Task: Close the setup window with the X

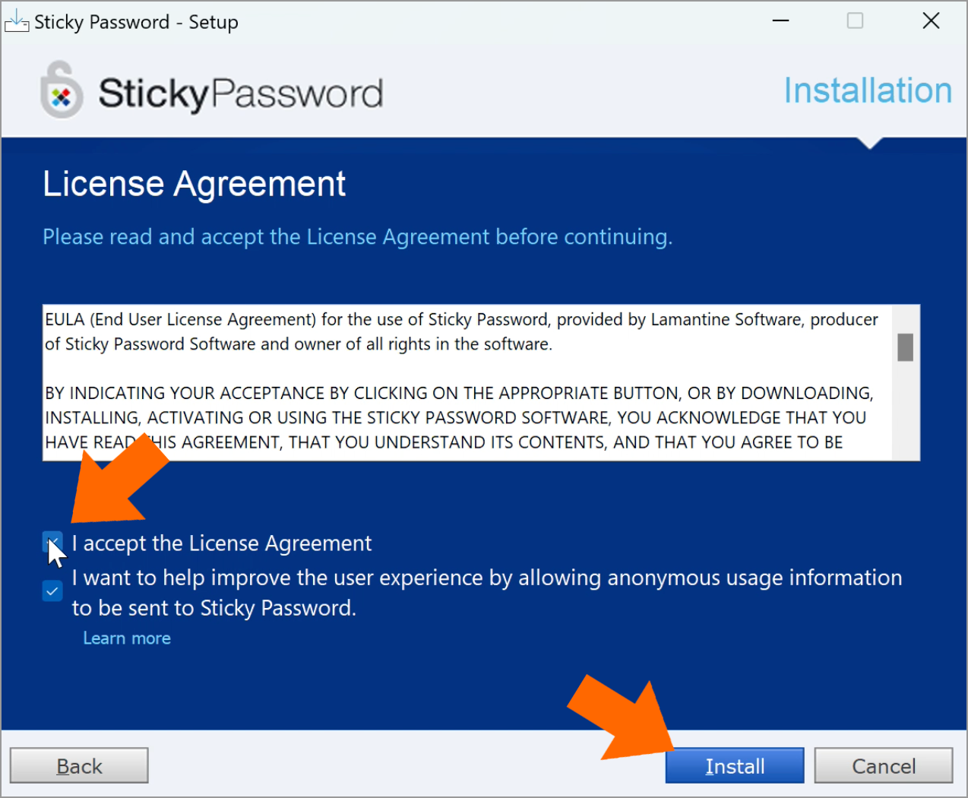Action: tap(932, 21)
